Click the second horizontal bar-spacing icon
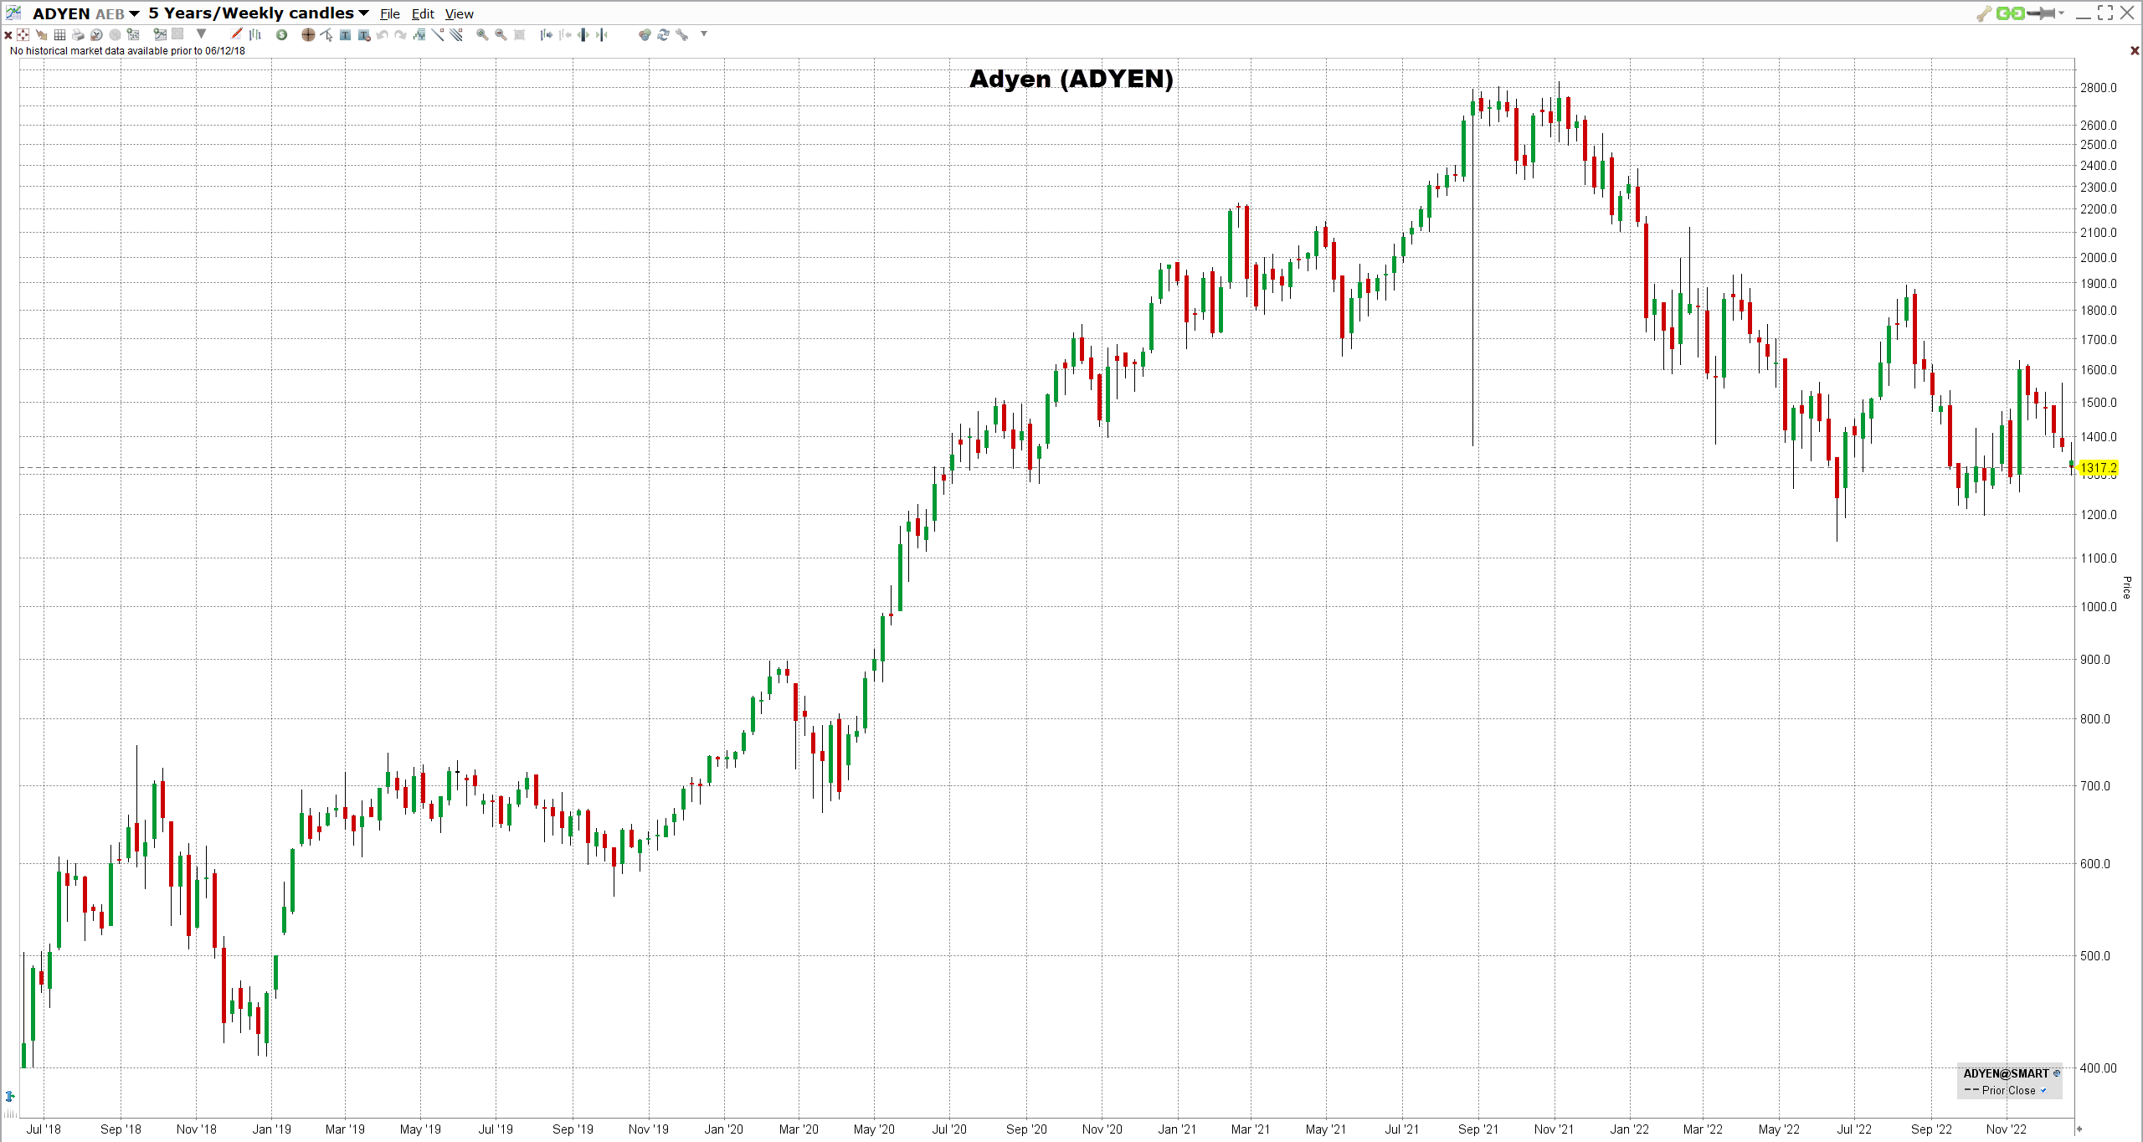Screen dimensions: 2143x1142 (x=565, y=34)
